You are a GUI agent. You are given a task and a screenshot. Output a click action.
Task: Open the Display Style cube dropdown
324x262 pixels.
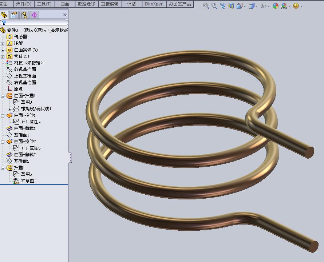(252, 6)
